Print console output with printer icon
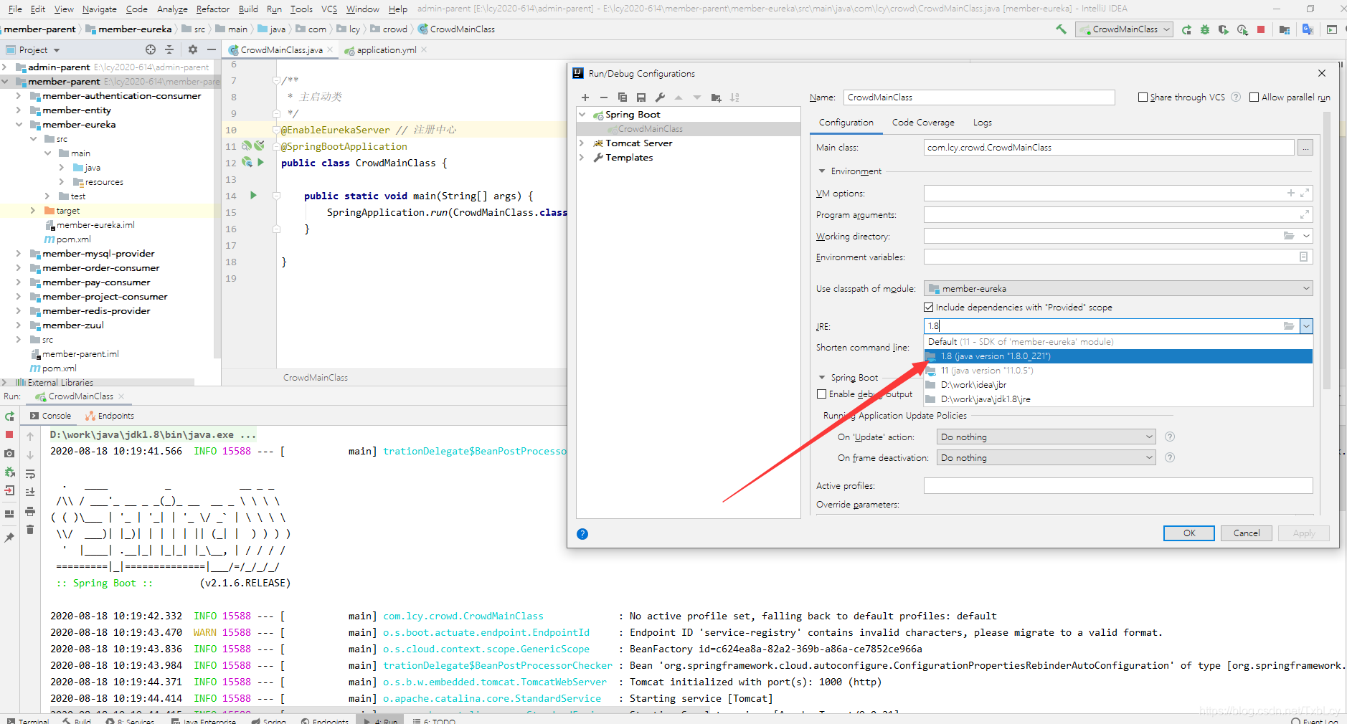 pyautogui.click(x=30, y=511)
